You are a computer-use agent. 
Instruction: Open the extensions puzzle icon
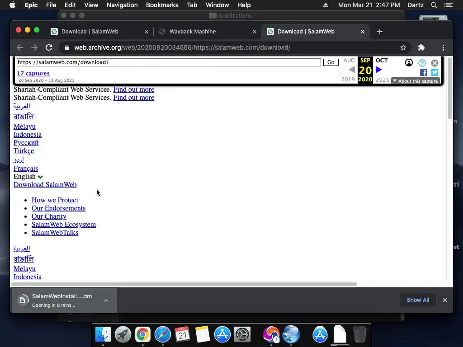pyautogui.click(x=421, y=47)
